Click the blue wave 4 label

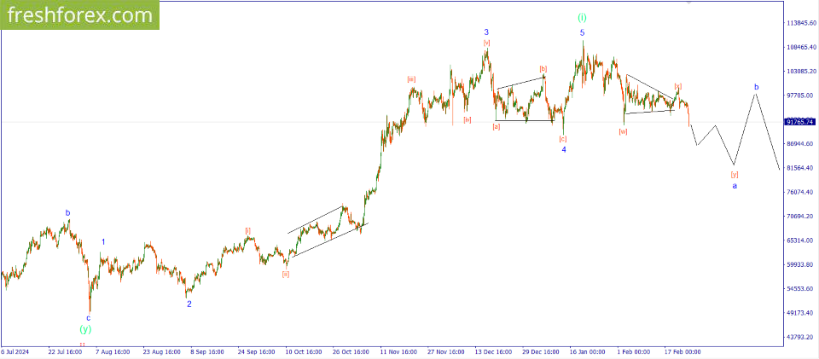pos(563,150)
